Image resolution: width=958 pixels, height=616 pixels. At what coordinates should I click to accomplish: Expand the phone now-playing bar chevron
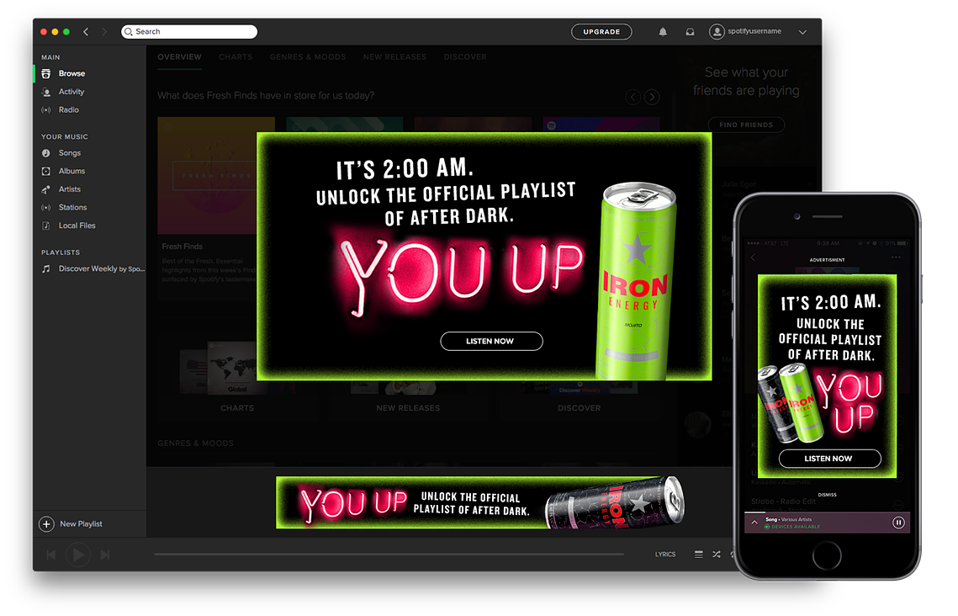point(754,523)
